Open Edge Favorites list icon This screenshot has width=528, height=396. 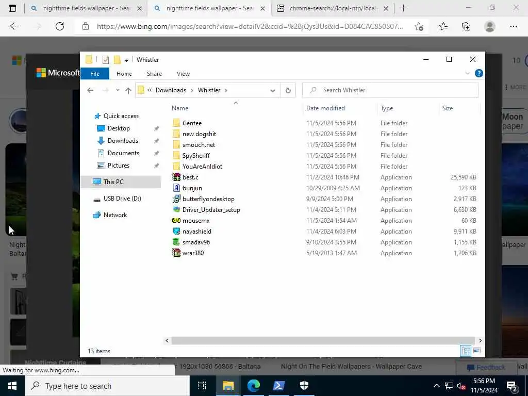tap(443, 26)
